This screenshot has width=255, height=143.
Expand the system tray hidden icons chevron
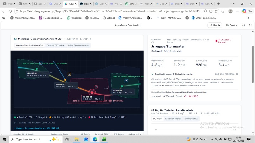click(212, 139)
